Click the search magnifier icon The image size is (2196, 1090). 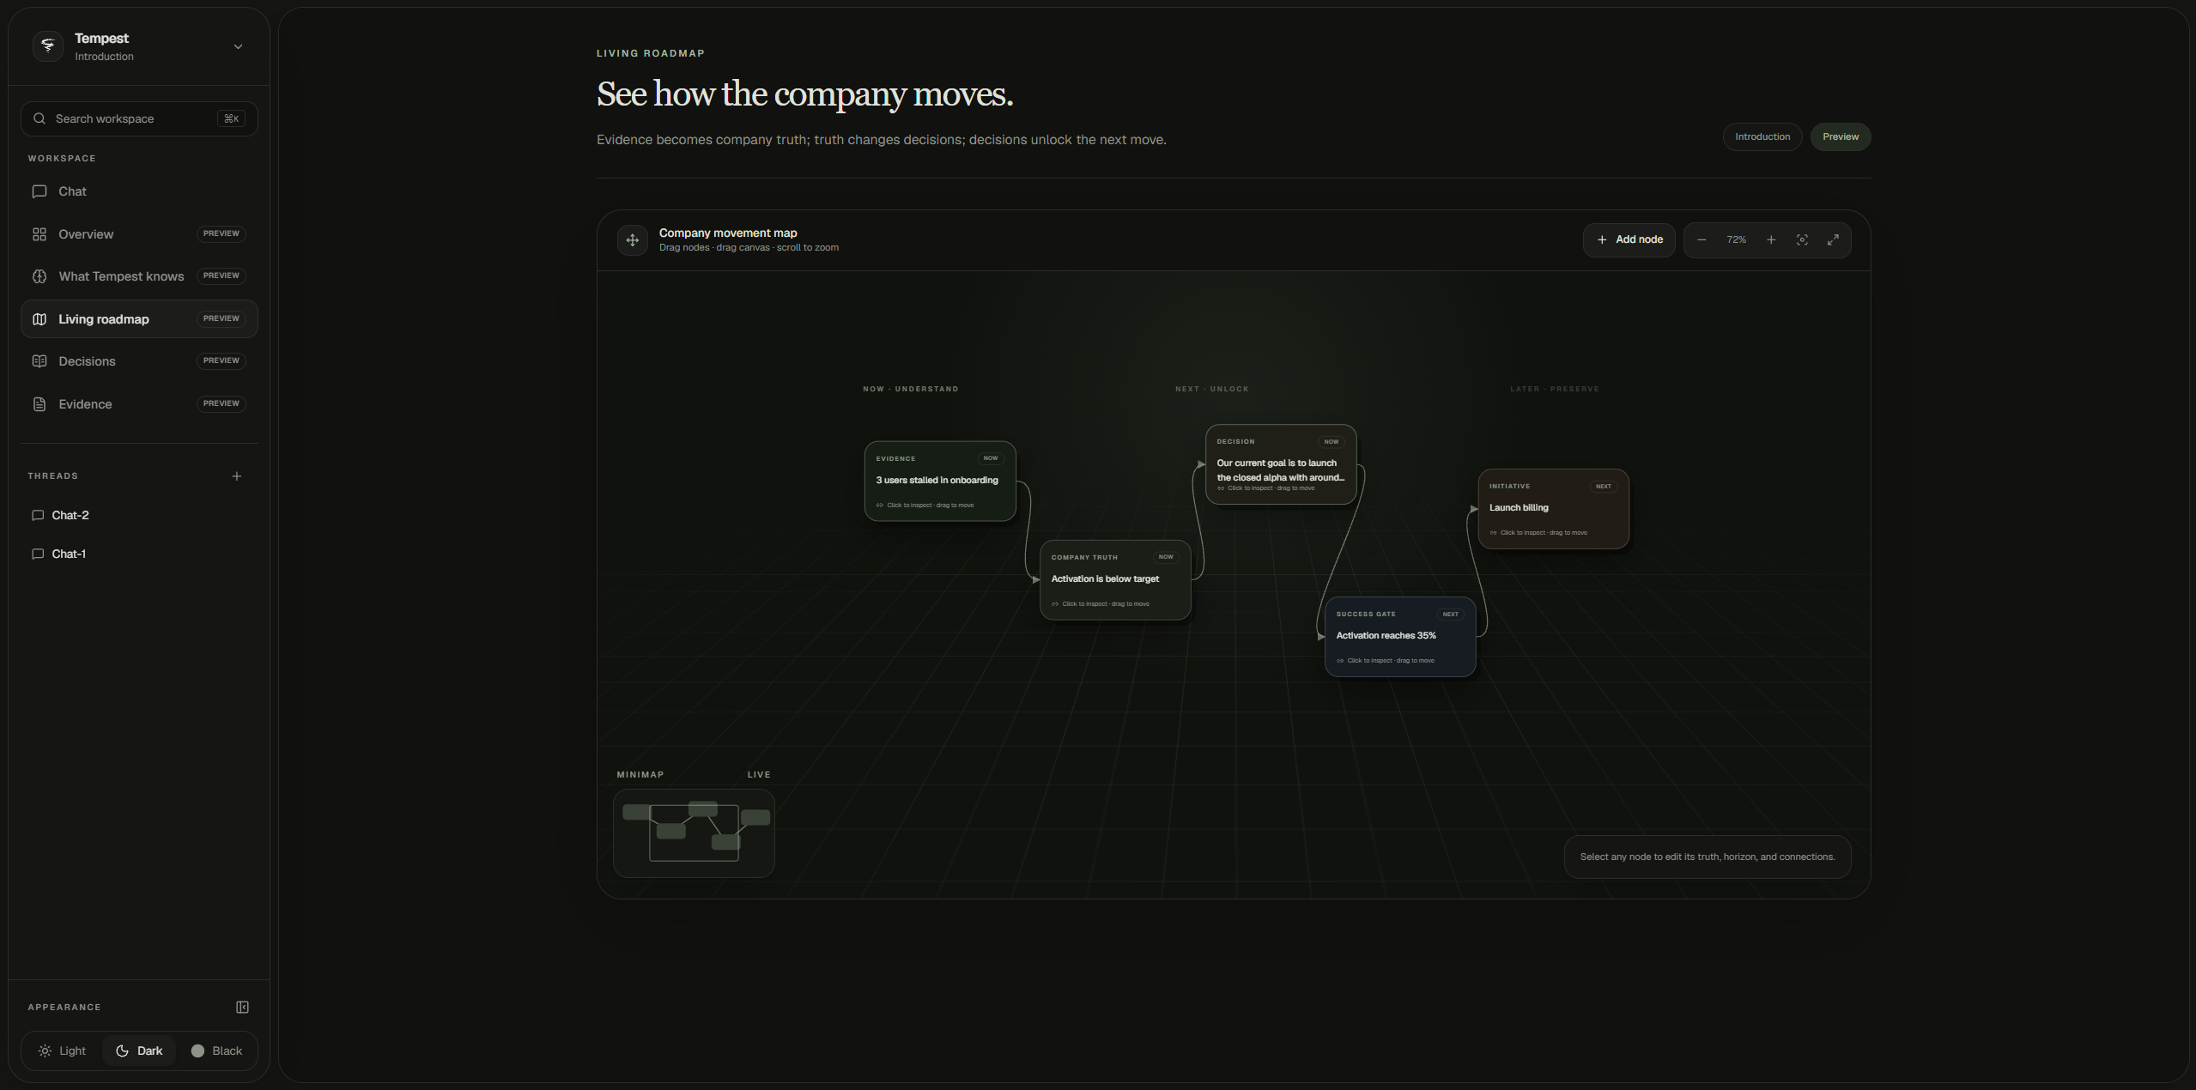click(39, 118)
